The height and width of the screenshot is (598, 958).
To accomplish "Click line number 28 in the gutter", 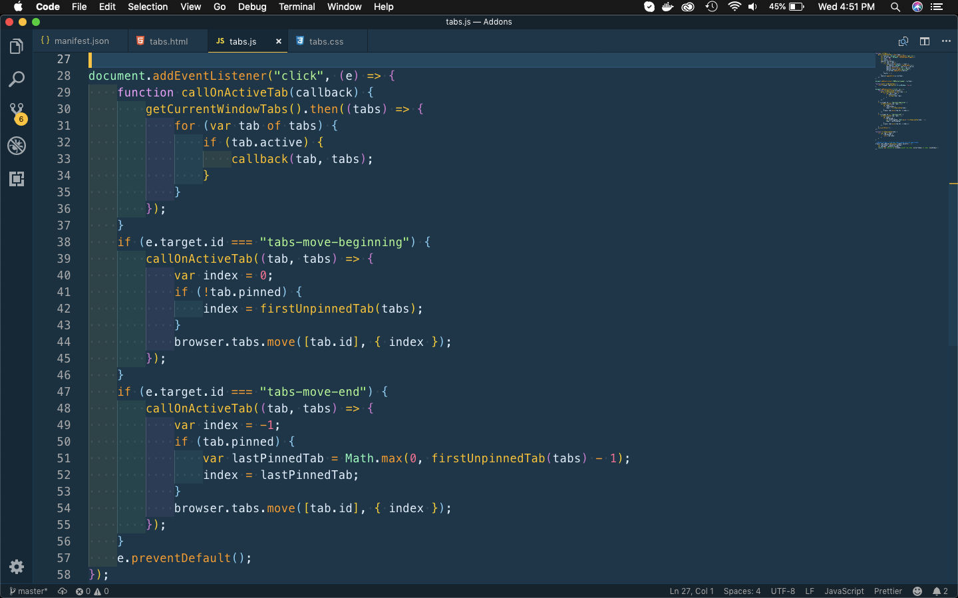I will 63,76.
